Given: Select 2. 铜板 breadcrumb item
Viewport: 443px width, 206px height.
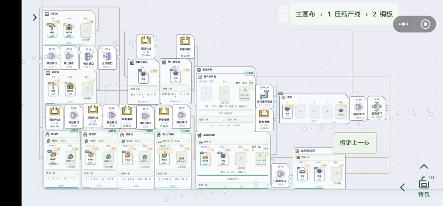Looking at the screenshot, I should [x=383, y=14].
